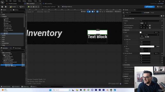Select Text "Text Block" in the hierarchy
The image size is (165, 92).
(11, 66)
